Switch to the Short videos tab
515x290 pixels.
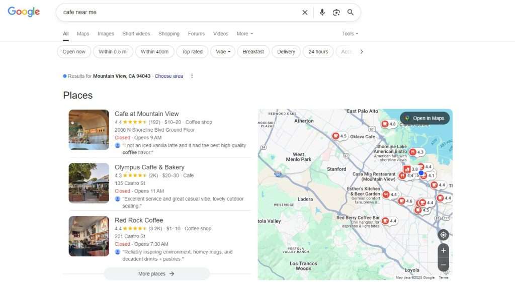click(136, 34)
